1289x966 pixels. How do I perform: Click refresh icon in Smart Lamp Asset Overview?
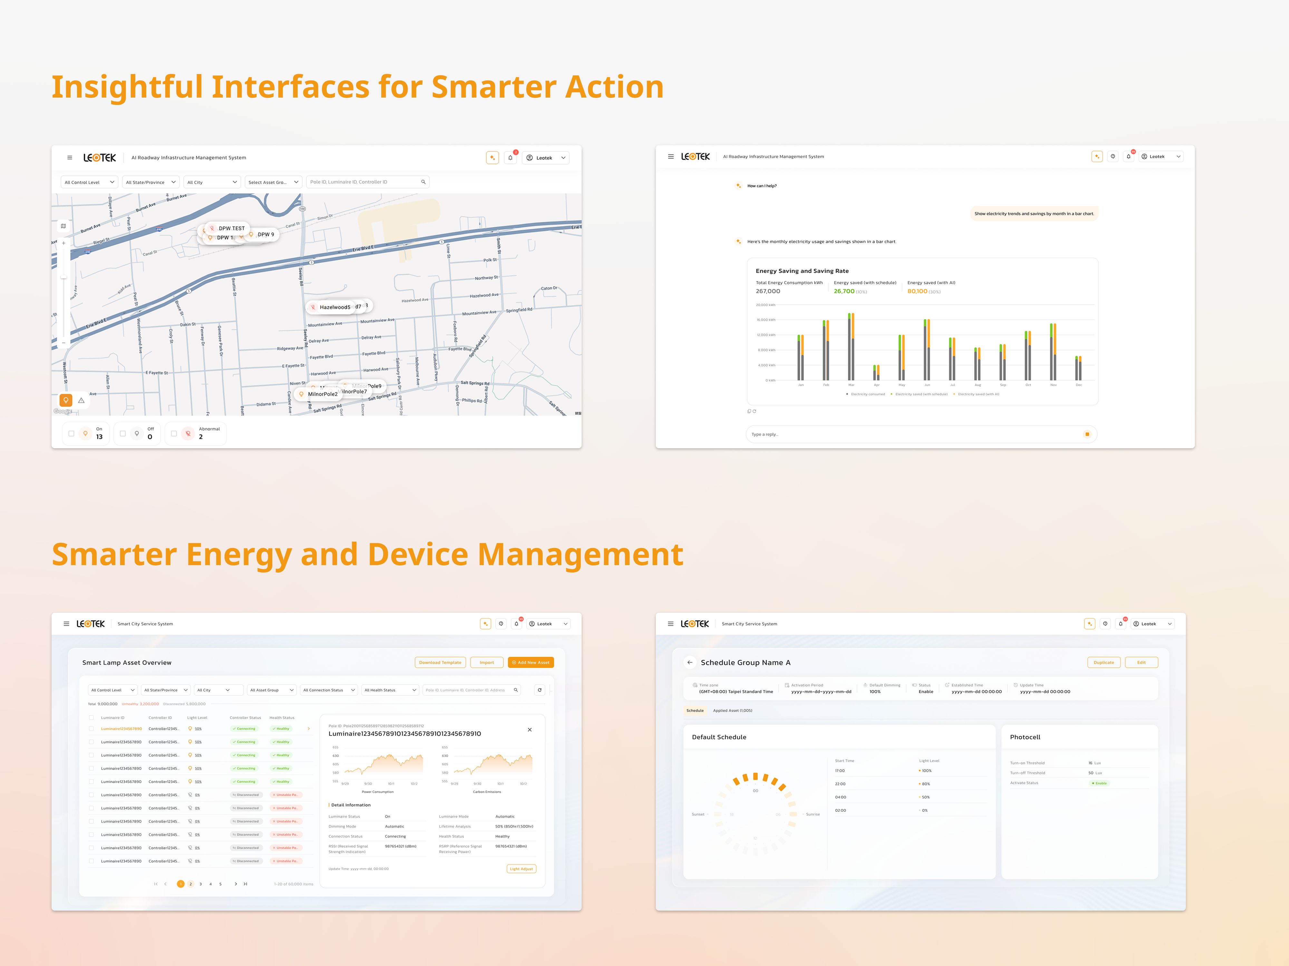tap(540, 690)
